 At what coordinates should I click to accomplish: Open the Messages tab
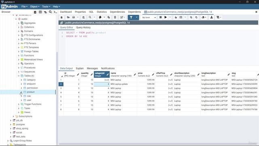pyautogui.click(x=92, y=69)
